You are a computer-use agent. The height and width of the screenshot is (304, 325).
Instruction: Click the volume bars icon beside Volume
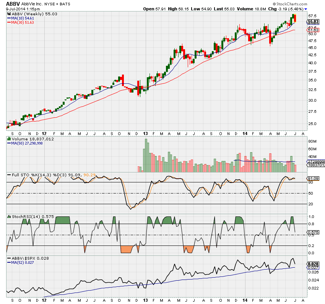tap(9, 139)
